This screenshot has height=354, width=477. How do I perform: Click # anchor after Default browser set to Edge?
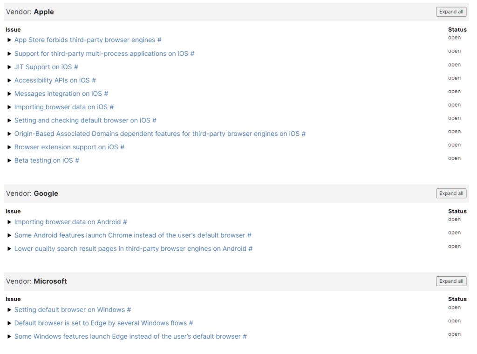191,323
